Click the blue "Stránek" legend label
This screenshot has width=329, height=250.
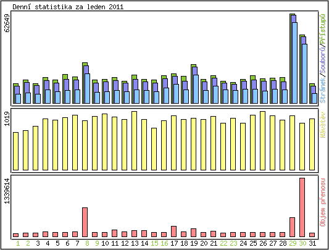coord(323,90)
